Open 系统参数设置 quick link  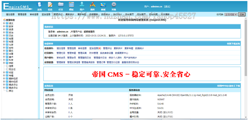pos(106,53)
